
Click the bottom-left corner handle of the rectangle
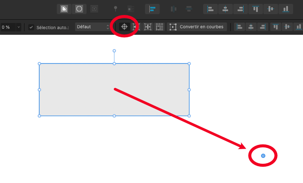tap(39, 116)
